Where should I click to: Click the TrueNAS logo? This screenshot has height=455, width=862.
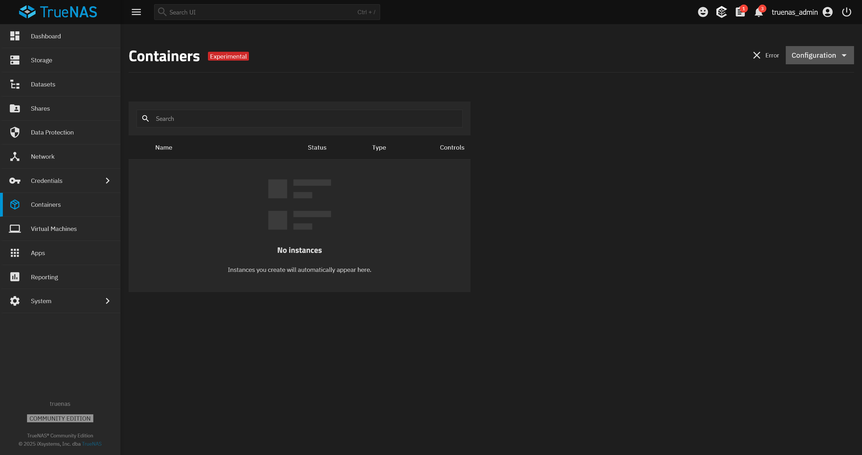tap(58, 12)
